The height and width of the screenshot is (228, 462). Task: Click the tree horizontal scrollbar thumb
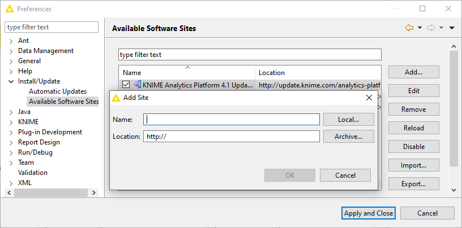coord(51,193)
